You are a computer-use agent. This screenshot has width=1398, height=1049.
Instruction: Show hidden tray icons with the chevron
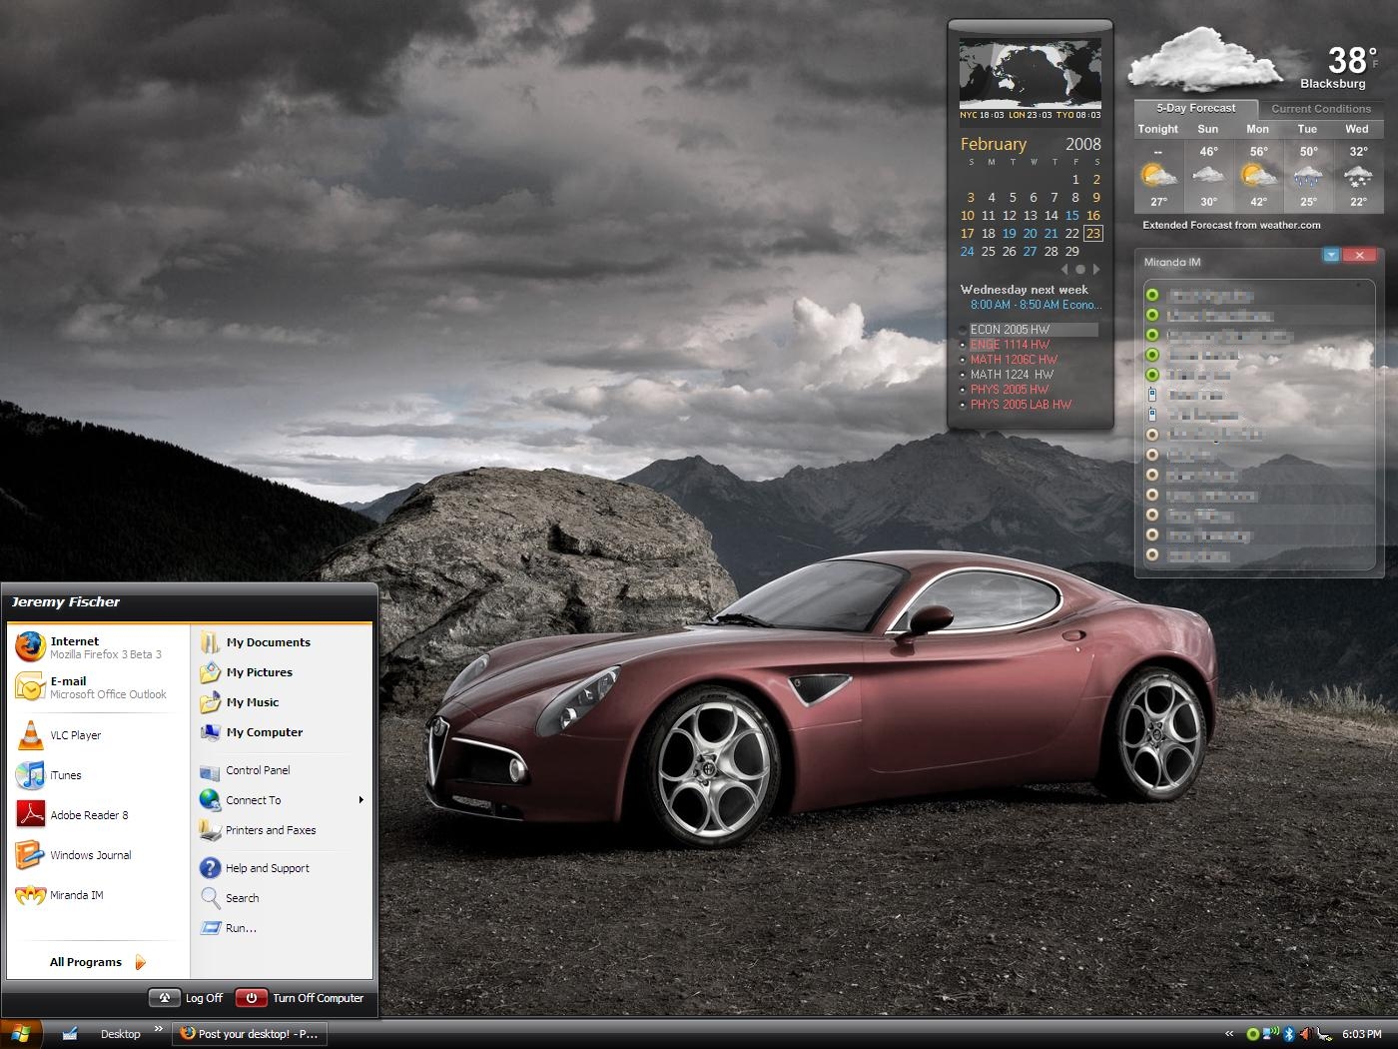1229,1034
